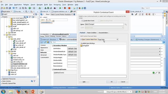Switch to the Payload tab

[82, 33]
